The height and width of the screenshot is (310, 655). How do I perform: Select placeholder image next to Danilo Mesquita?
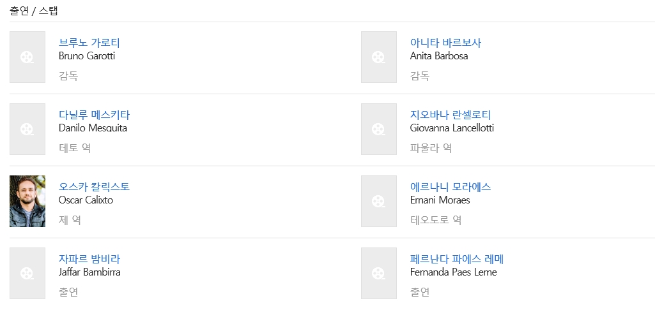point(27,129)
